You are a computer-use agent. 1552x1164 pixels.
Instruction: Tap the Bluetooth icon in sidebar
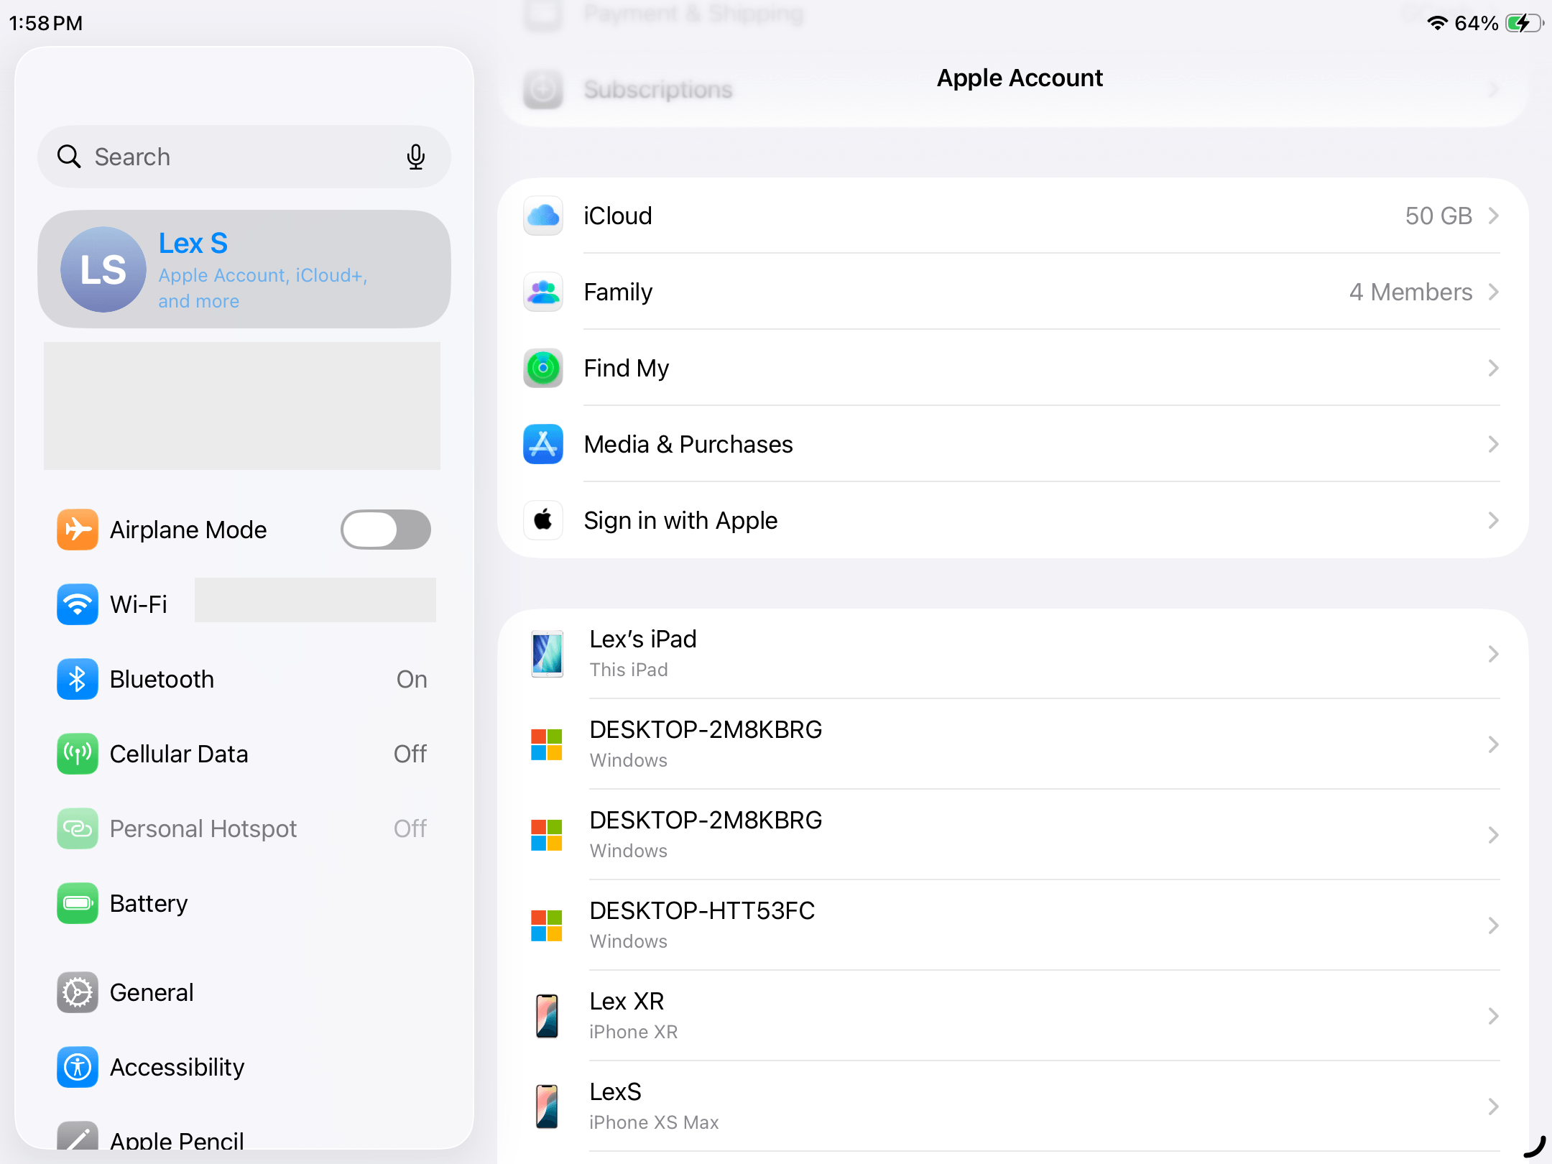click(78, 679)
